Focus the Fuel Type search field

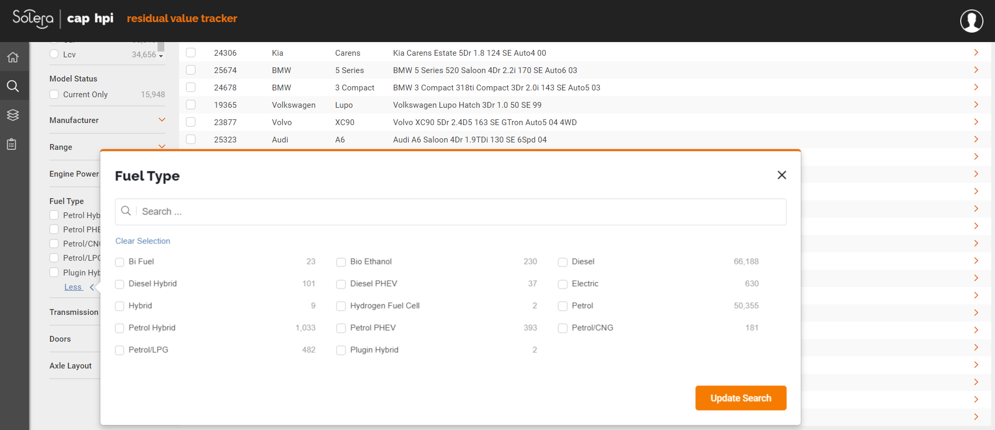[451, 212]
